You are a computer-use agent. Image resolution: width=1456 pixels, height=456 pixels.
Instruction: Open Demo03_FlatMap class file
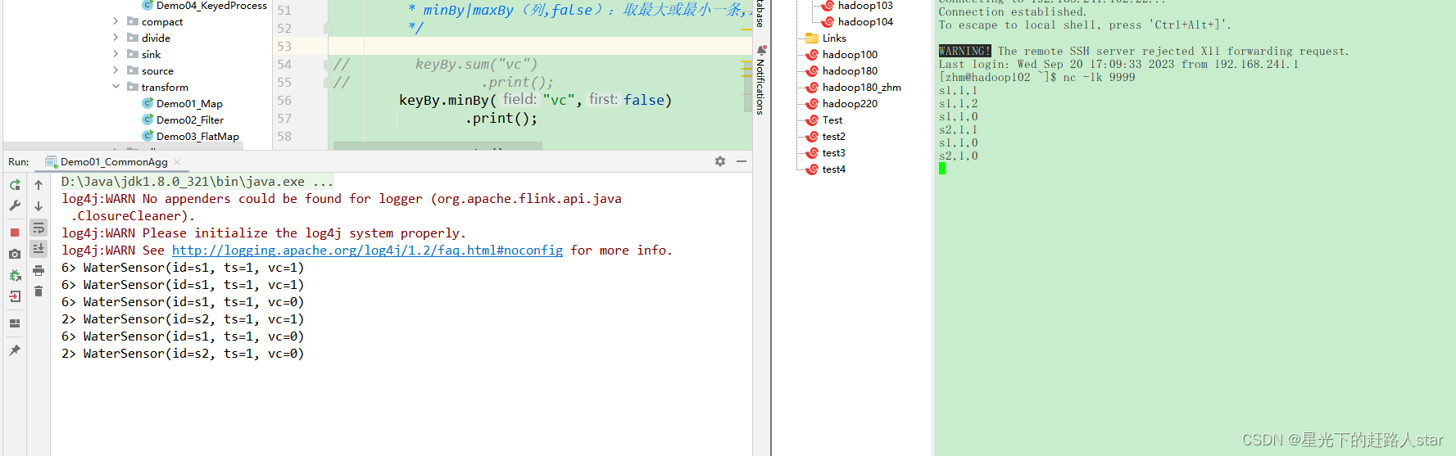(197, 137)
